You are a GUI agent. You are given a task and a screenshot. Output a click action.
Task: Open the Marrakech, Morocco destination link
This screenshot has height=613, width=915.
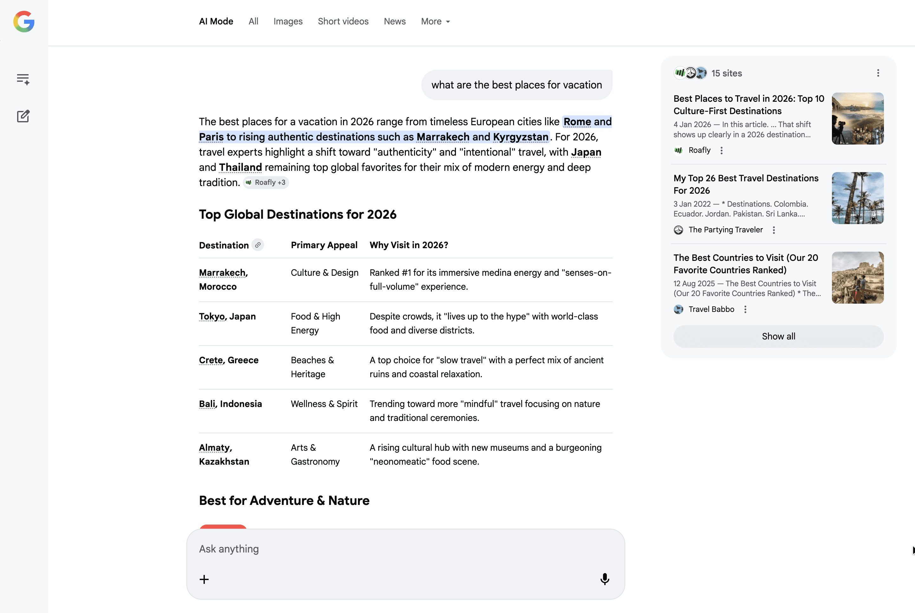coord(223,273)
